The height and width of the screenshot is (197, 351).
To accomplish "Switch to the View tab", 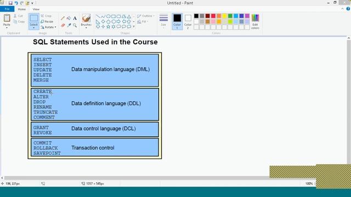I will (36, 9).
